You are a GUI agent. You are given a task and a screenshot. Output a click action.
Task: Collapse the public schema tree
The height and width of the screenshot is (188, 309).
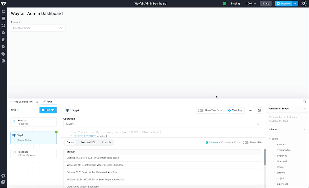click(269, 139)
